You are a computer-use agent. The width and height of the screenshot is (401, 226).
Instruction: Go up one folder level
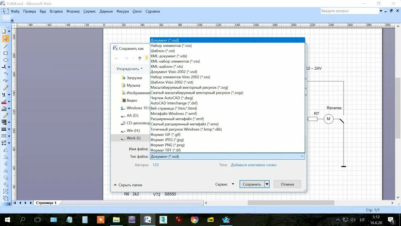[x=140, y=58]
